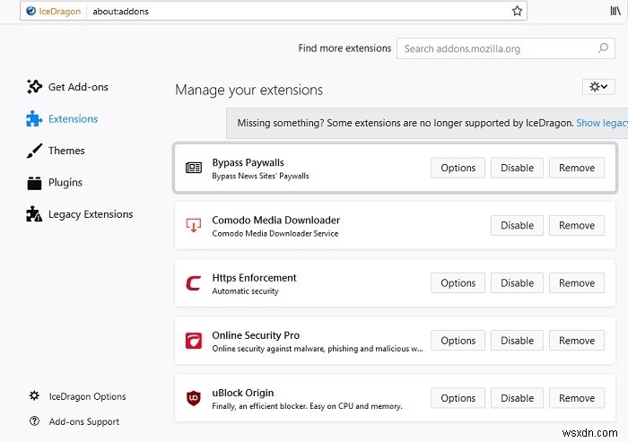Click the Themes paintbrush icon
The image size is (628, 442).
34,151
